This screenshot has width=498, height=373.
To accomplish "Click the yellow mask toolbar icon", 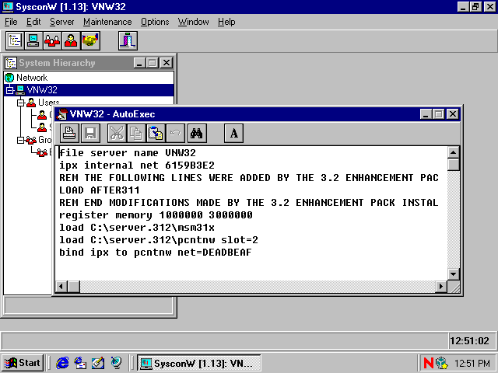I will point(90,40).
